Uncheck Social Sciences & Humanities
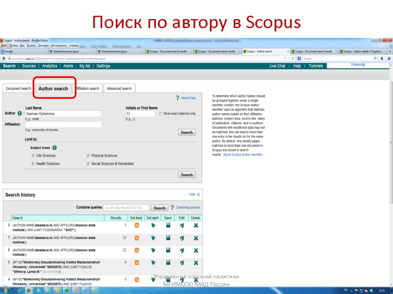Image resolution: width=393 pixels, height=294 pixels. tap(88, 163)
